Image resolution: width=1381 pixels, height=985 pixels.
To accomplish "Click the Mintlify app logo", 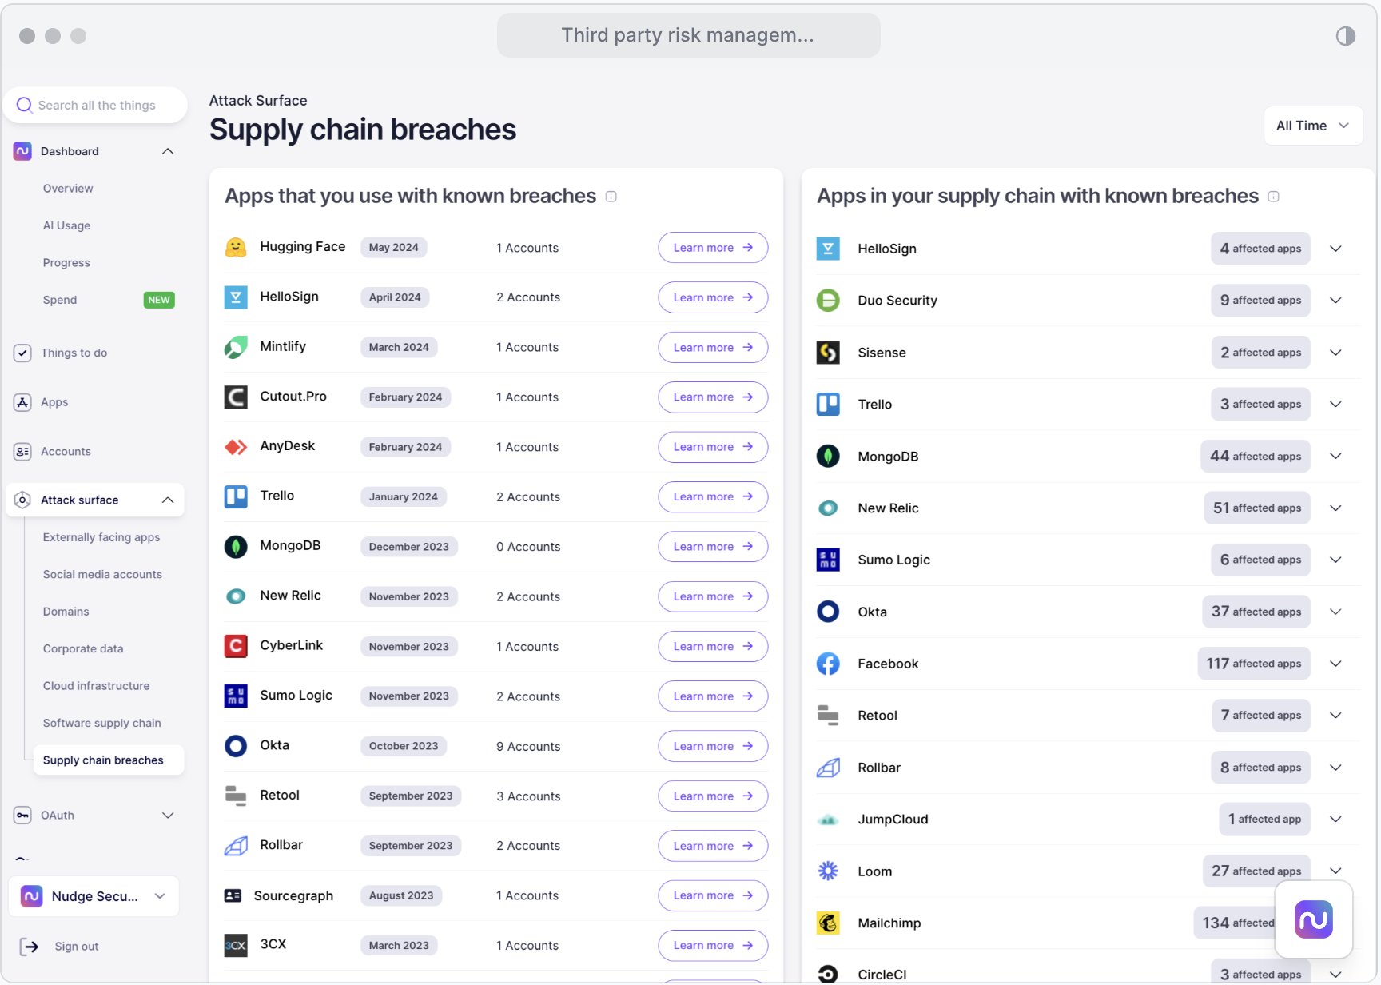I will pyautogui.click(x=236, y=347).
